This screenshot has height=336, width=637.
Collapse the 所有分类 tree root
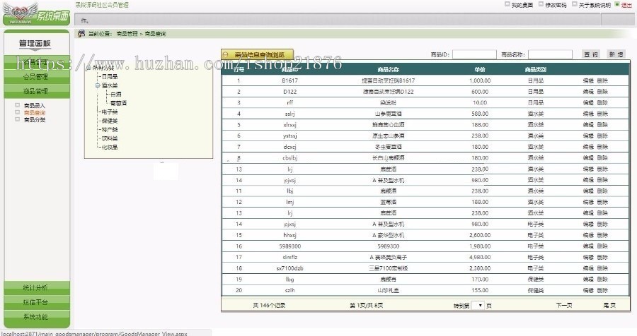[x=88, y=68]
